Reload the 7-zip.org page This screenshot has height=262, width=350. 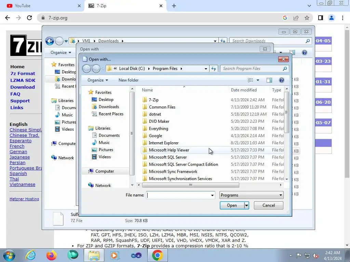click(x=29, y=18)
